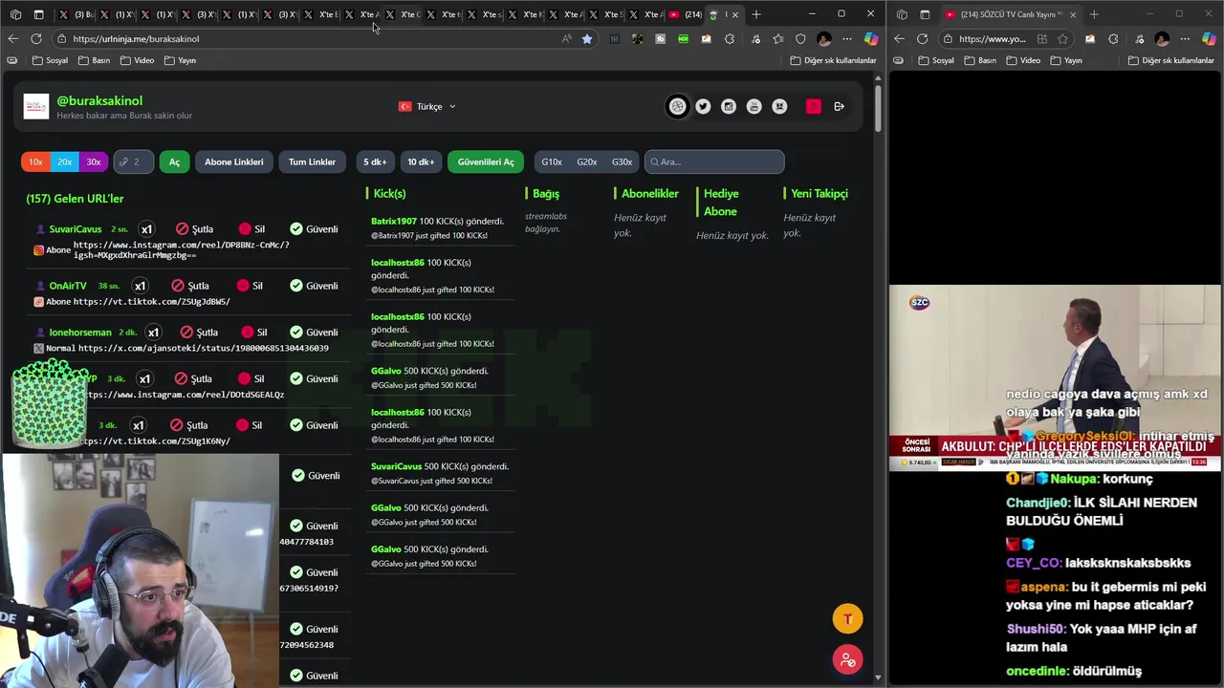Select the purple 30x multiplier

tap(93, 161)
